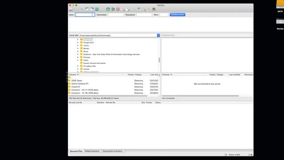The image size is (284, 160).
Task: Click the Priority column header in queue
Action: (x=149, y=103)
